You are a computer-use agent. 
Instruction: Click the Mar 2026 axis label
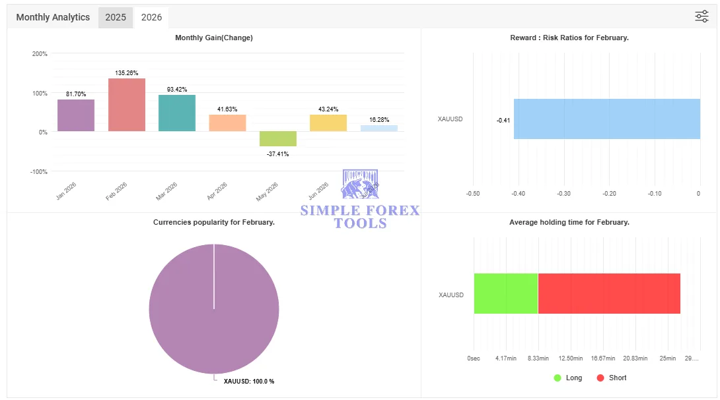pos(166,191)
